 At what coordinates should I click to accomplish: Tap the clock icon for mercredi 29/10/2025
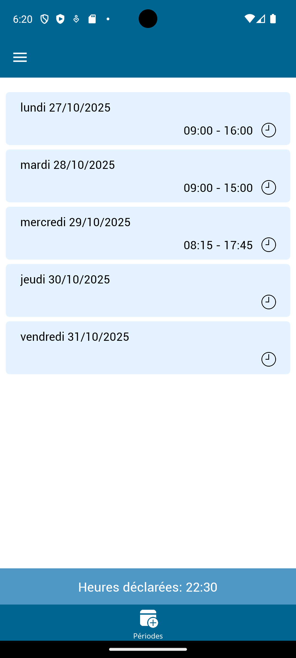pyautogui.click(x=269, y=245)
